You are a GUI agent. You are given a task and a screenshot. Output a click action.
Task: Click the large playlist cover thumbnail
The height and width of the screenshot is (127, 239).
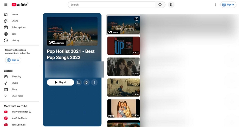pyautogui.click(x=72, y=31)
